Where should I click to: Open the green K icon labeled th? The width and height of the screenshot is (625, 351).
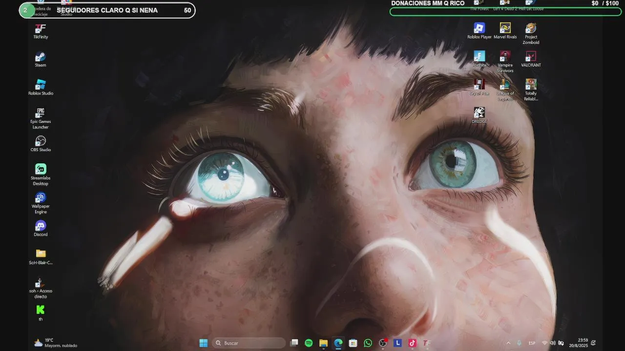(x=41, y=313)
